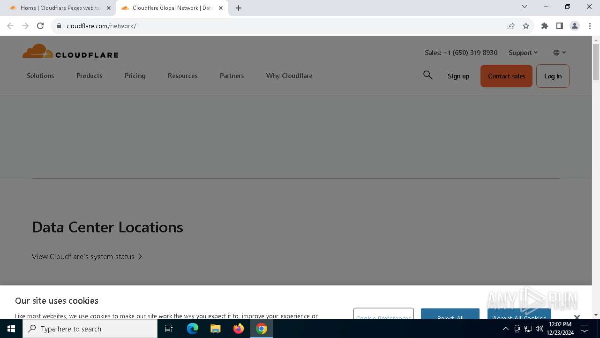This screenshot has width=600, height=338.
Task: Share this page icon
Action: point(511,26)
